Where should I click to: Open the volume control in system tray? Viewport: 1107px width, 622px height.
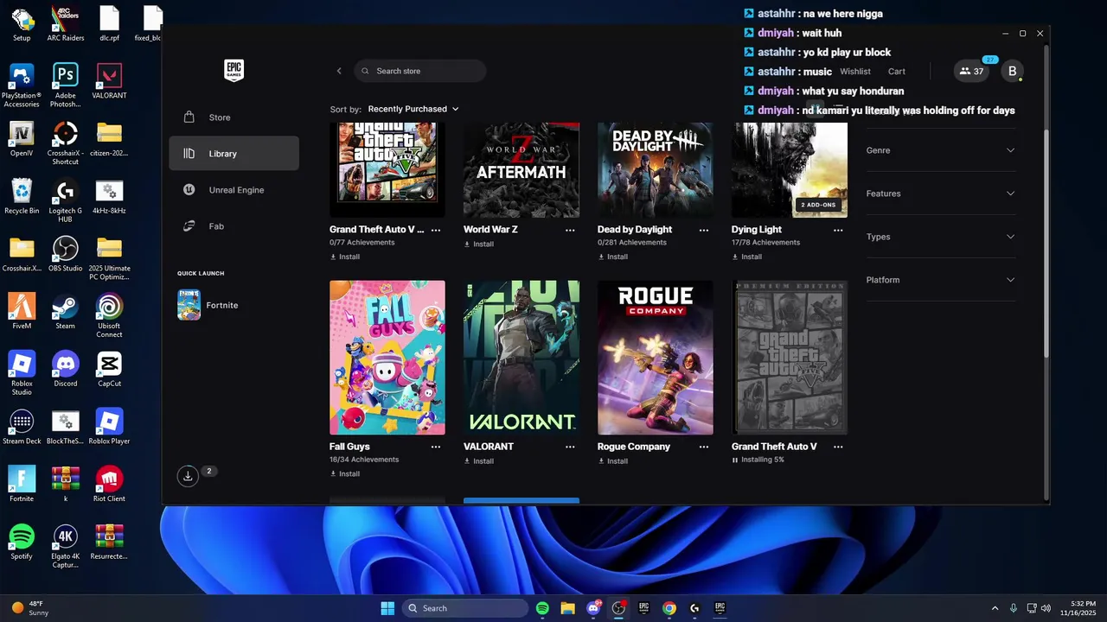click(1046, 608)
